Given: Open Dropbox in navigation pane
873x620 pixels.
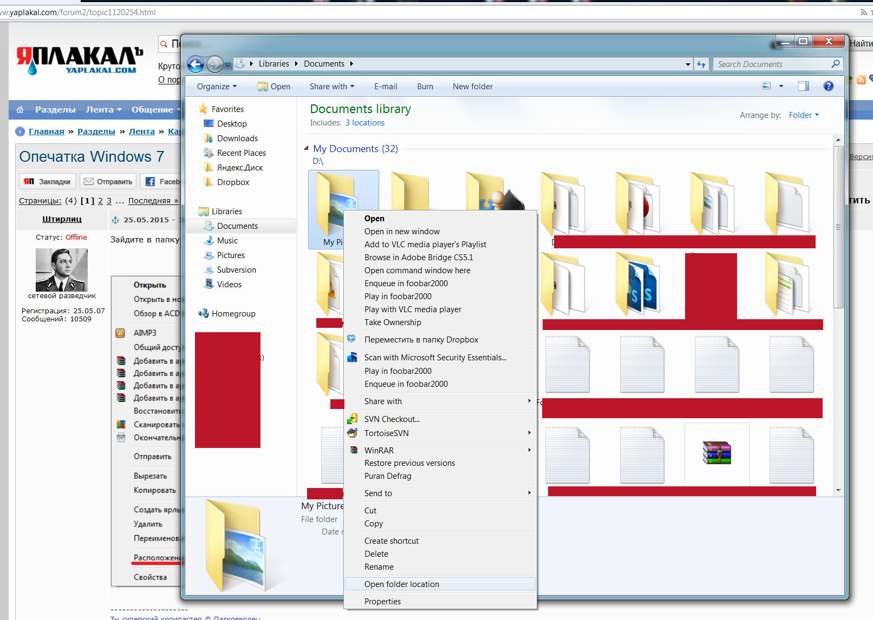Looking at the screenshot, I should coord(233,182).
